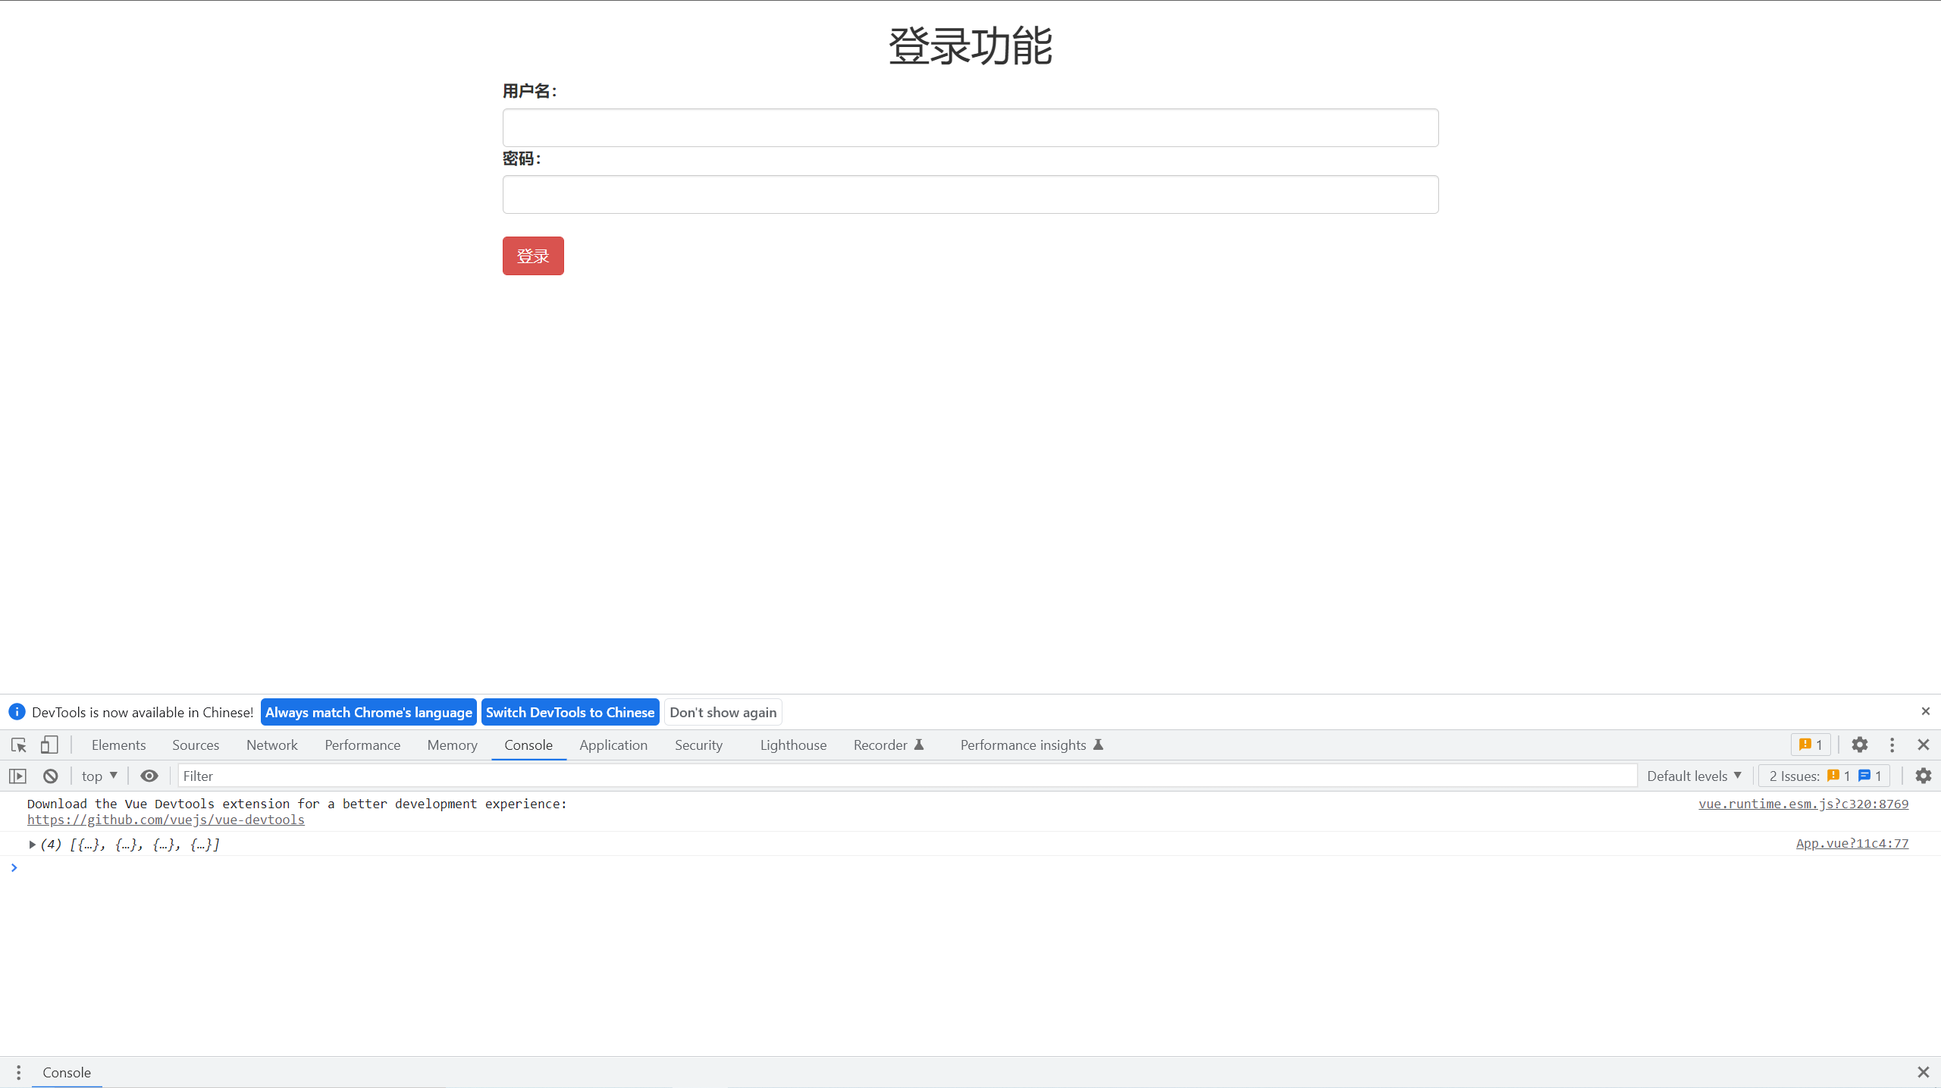Switch to the Elements tab
This screenshot has width=1941, height=1088.
(118, 745)
